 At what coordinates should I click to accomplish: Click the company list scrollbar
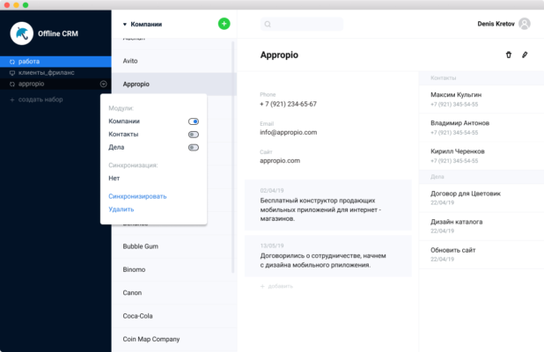click(x=233, y=158)
